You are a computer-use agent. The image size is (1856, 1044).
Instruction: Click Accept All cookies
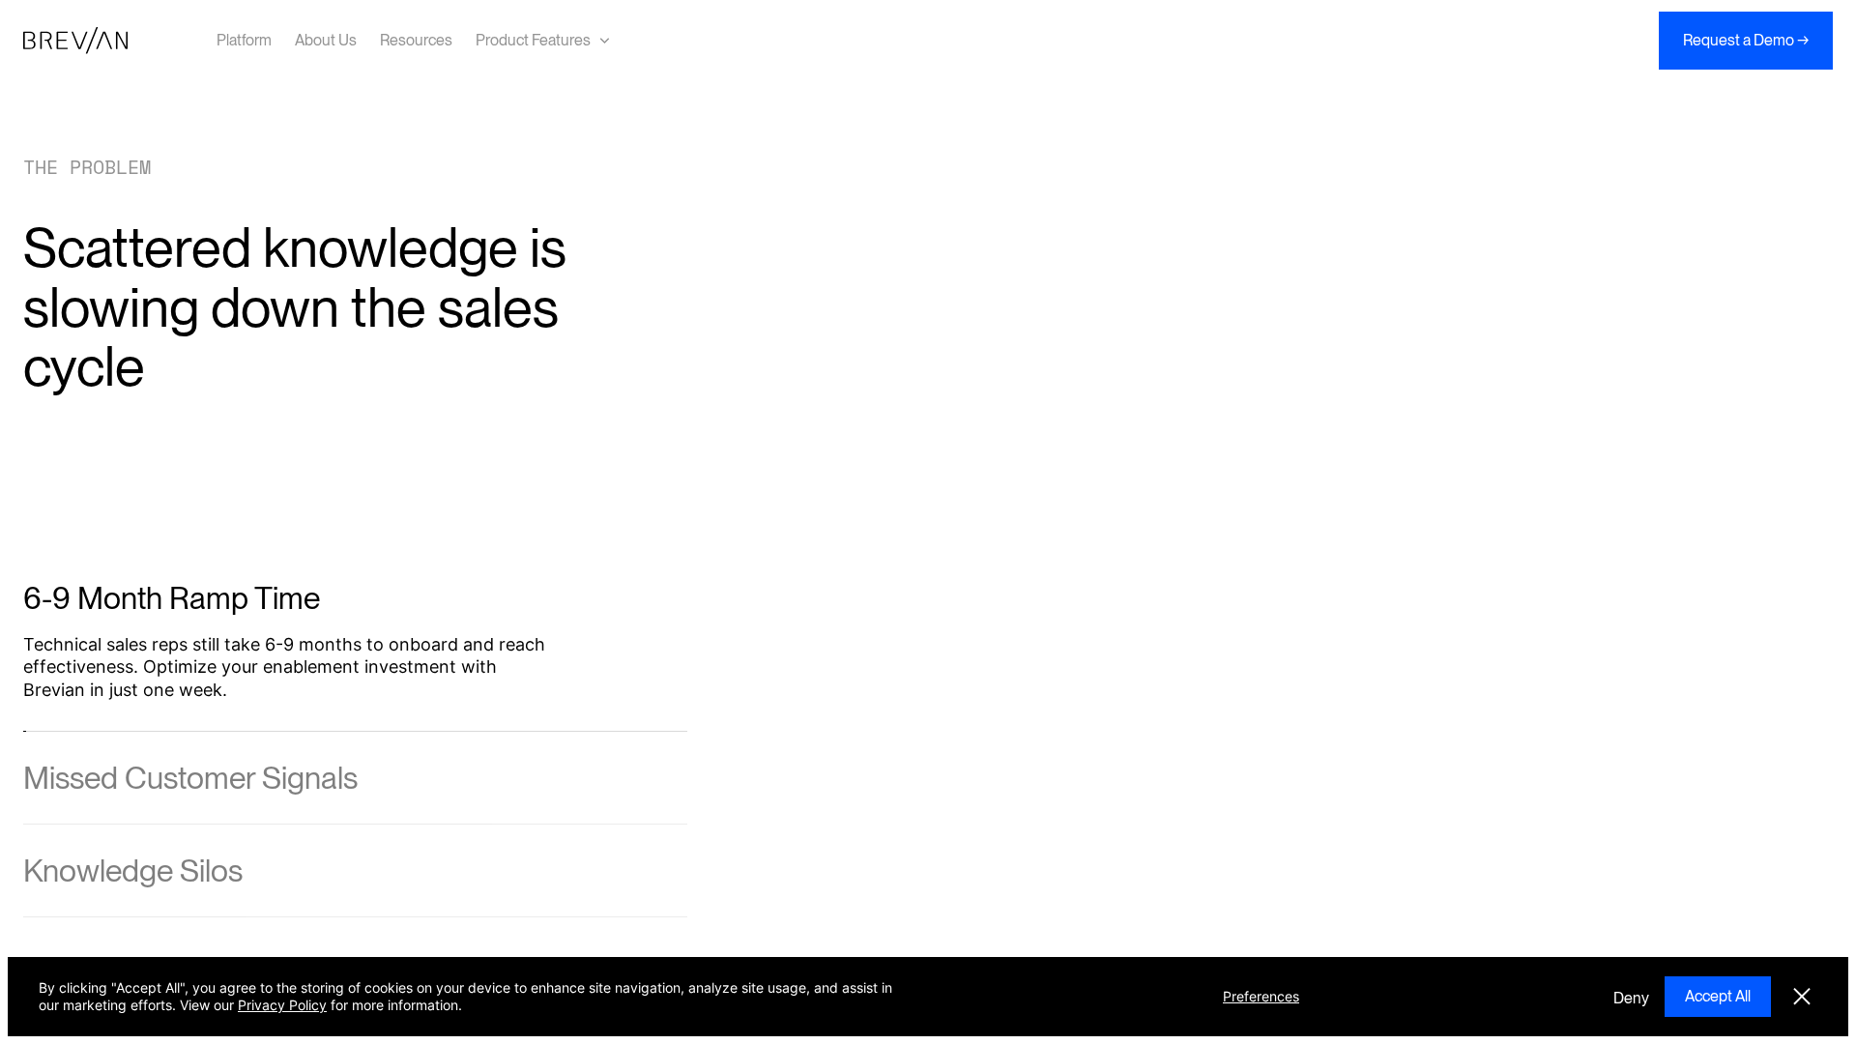(x=1717, y=997)
